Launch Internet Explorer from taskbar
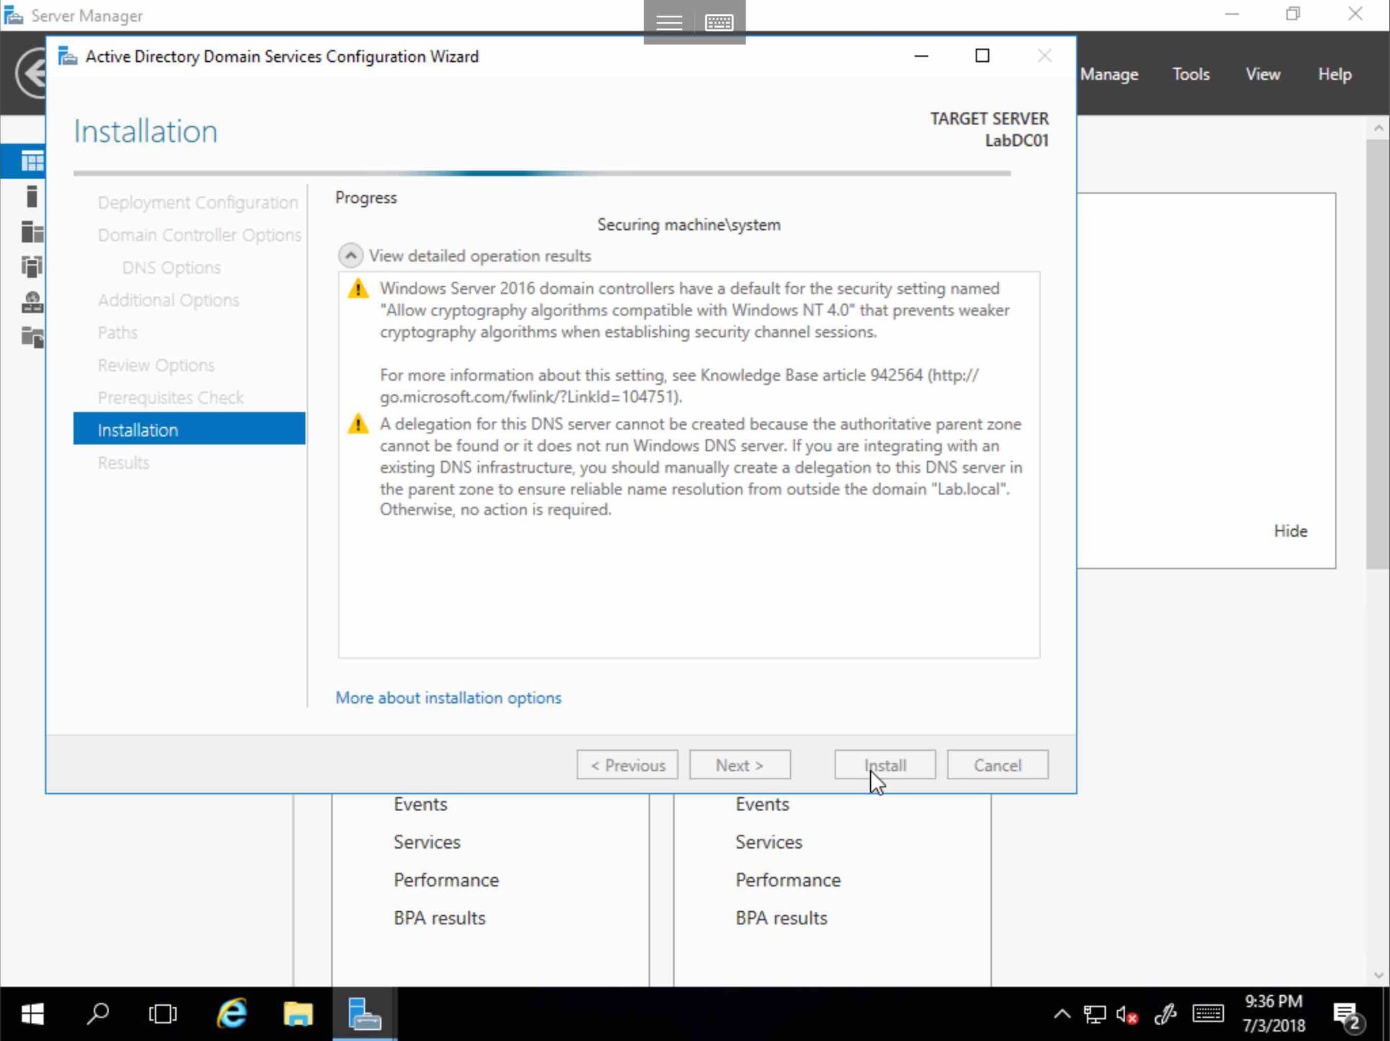 [x=231, y=1014]
